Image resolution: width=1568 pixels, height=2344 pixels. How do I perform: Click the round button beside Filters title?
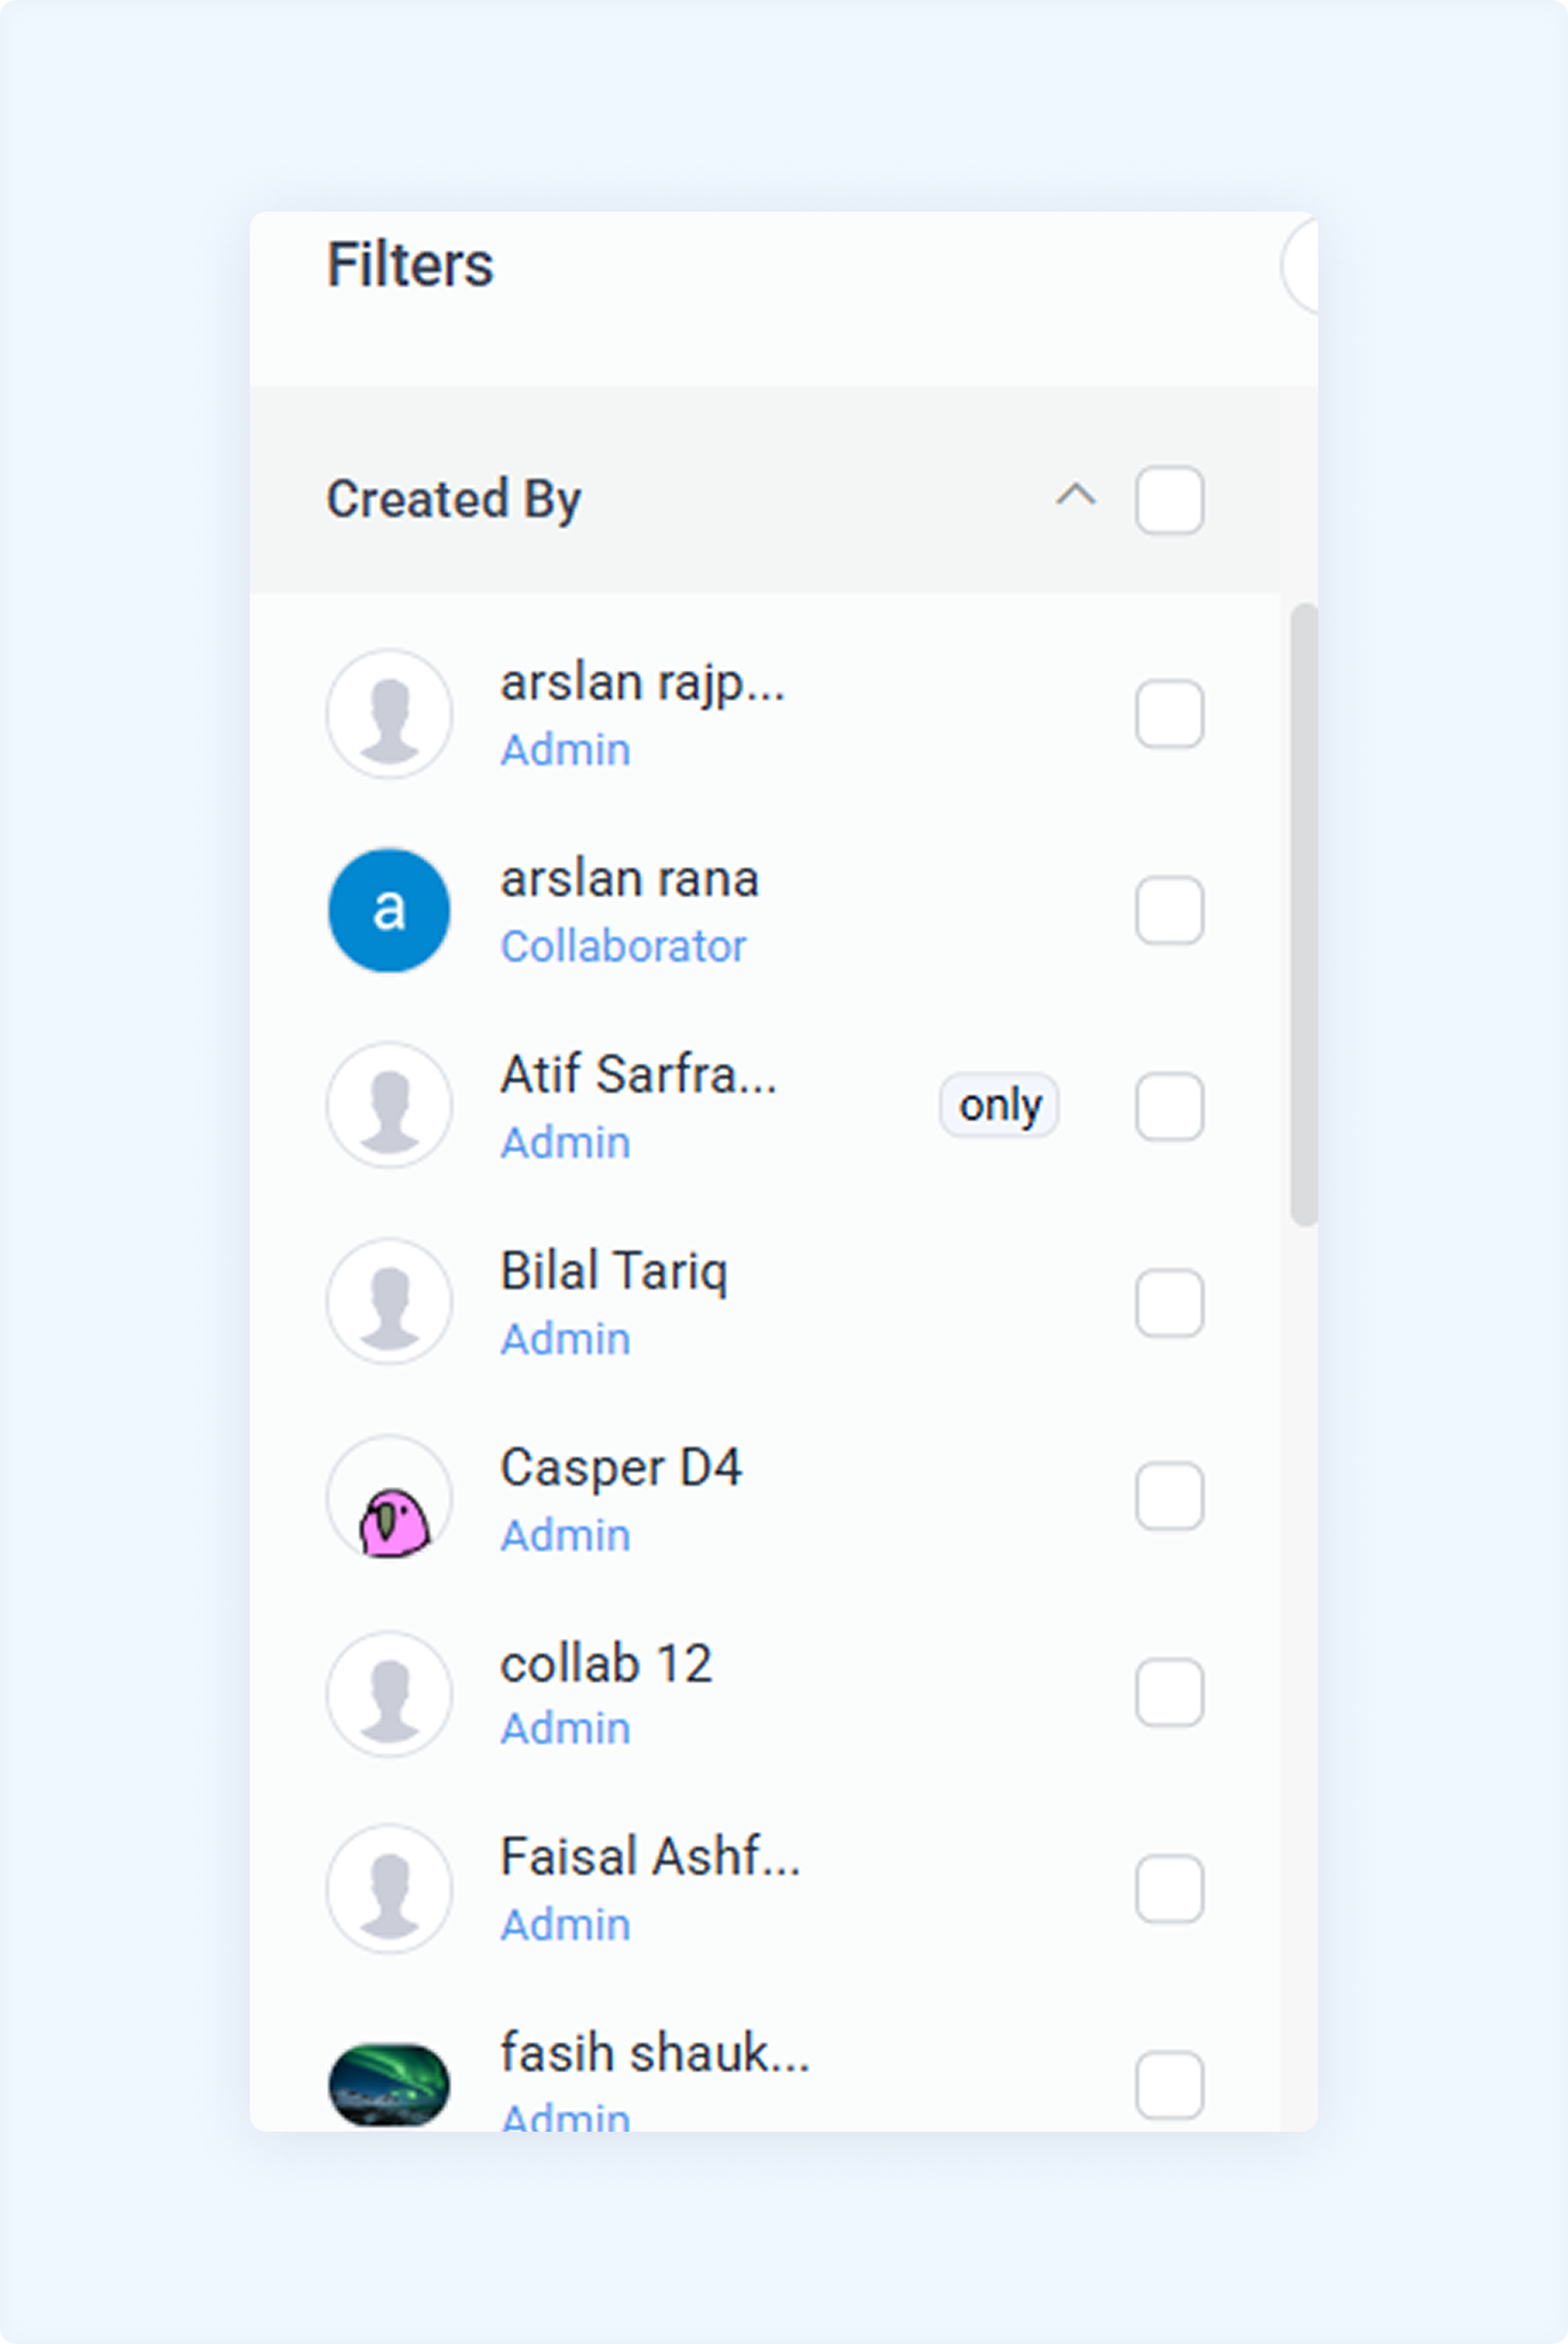coord(1300,266)
